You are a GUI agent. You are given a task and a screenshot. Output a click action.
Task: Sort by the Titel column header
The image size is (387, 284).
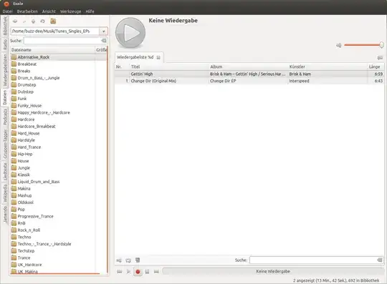(x=169, y=67)
